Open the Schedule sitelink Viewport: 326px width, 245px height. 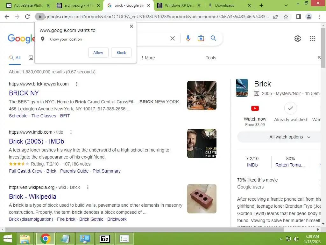[x=18, y=116]
